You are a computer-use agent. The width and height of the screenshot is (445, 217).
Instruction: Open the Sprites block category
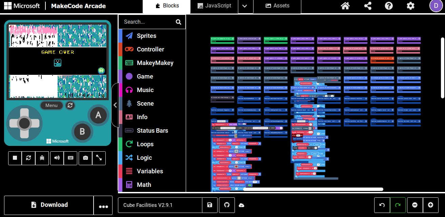(x=152, y=36)
